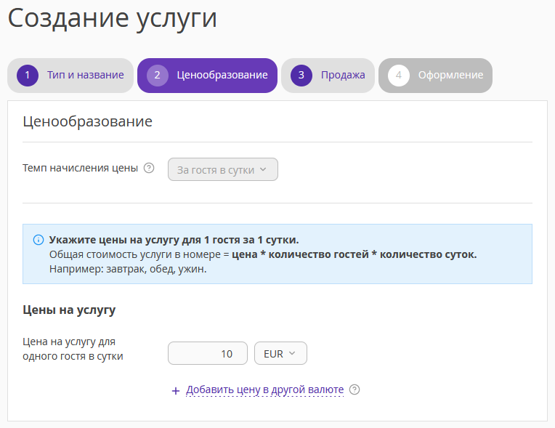Open the За гостя в сутки dropdown
Viewport: 555px width, 428px height.
(222, 169)
